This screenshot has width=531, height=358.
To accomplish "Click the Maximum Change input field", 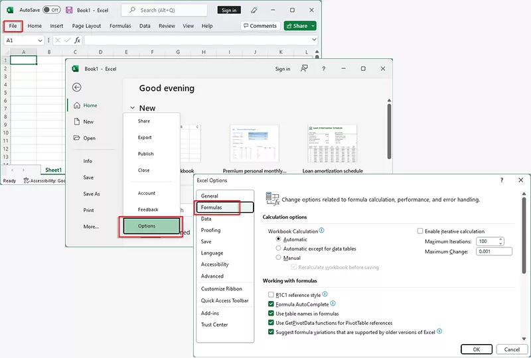I will pyautogui.click(x=494, y=252).
